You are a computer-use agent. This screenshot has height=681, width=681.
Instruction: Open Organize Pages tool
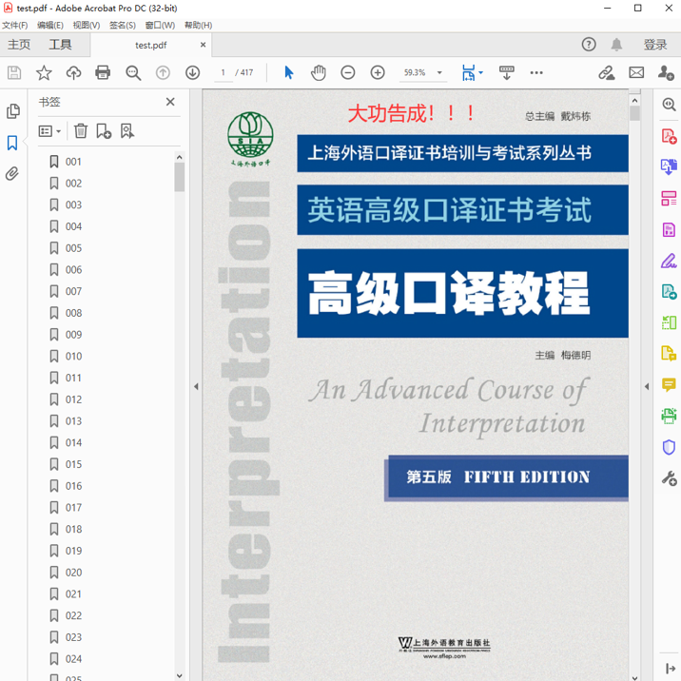click(669, 198)
